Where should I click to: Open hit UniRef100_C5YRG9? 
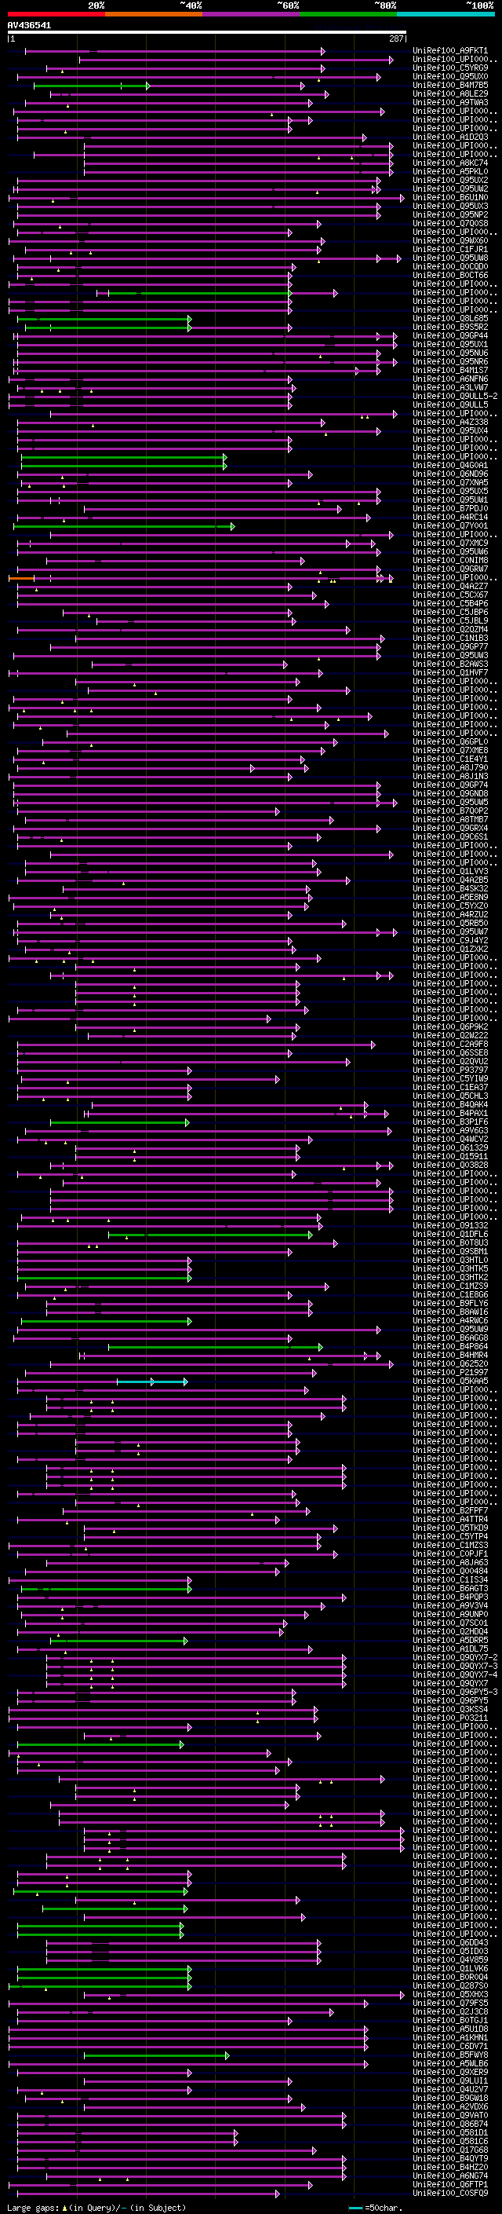pos(450,68)
